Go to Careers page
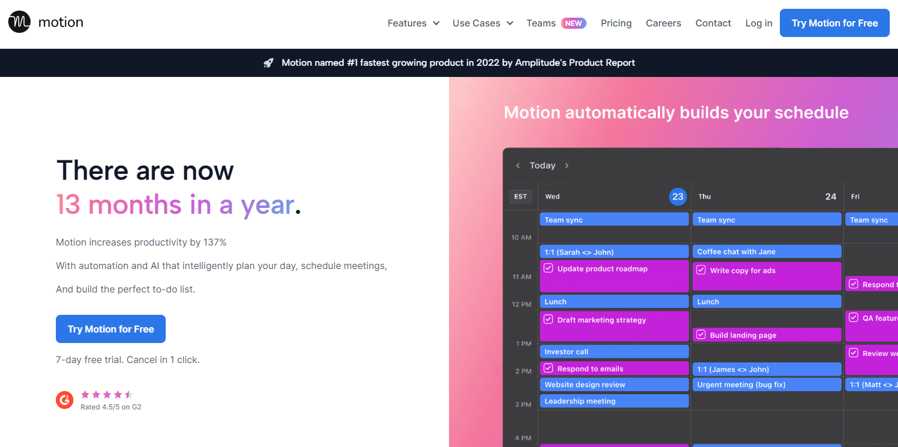 [x=664, y=23]
